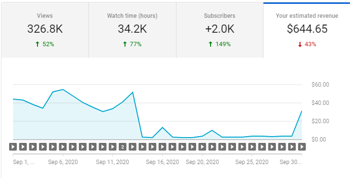The image size is (350, 178).
Task: Click the video marker under Sep 11, 2020
Action: pyautogui.click(x=112, y=147)
